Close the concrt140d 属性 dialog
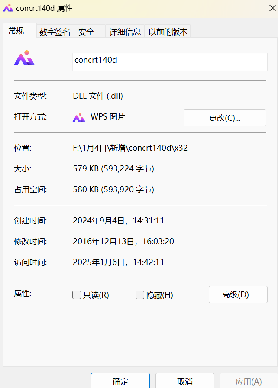The width and height of the screenshot is (278, 388). 272,8
